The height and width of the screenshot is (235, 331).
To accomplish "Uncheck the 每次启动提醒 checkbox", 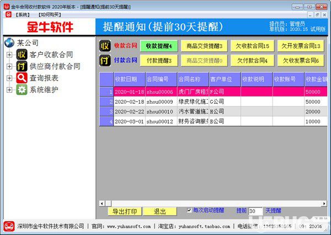I will [189, 210].
